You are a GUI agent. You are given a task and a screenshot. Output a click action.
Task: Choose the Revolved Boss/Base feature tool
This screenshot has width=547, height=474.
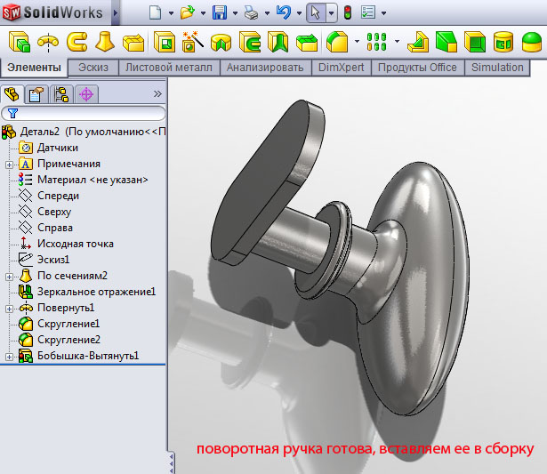(46, 42)
